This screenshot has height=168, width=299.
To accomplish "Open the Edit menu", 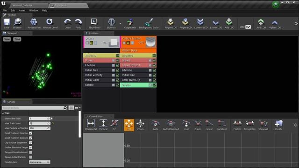I will point(13,10).
